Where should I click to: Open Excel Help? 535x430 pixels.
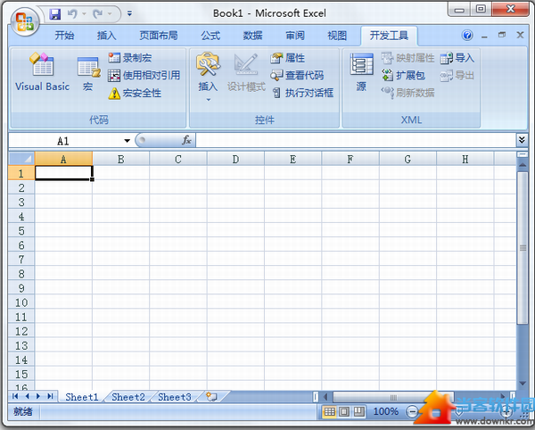tap(467, 35)
